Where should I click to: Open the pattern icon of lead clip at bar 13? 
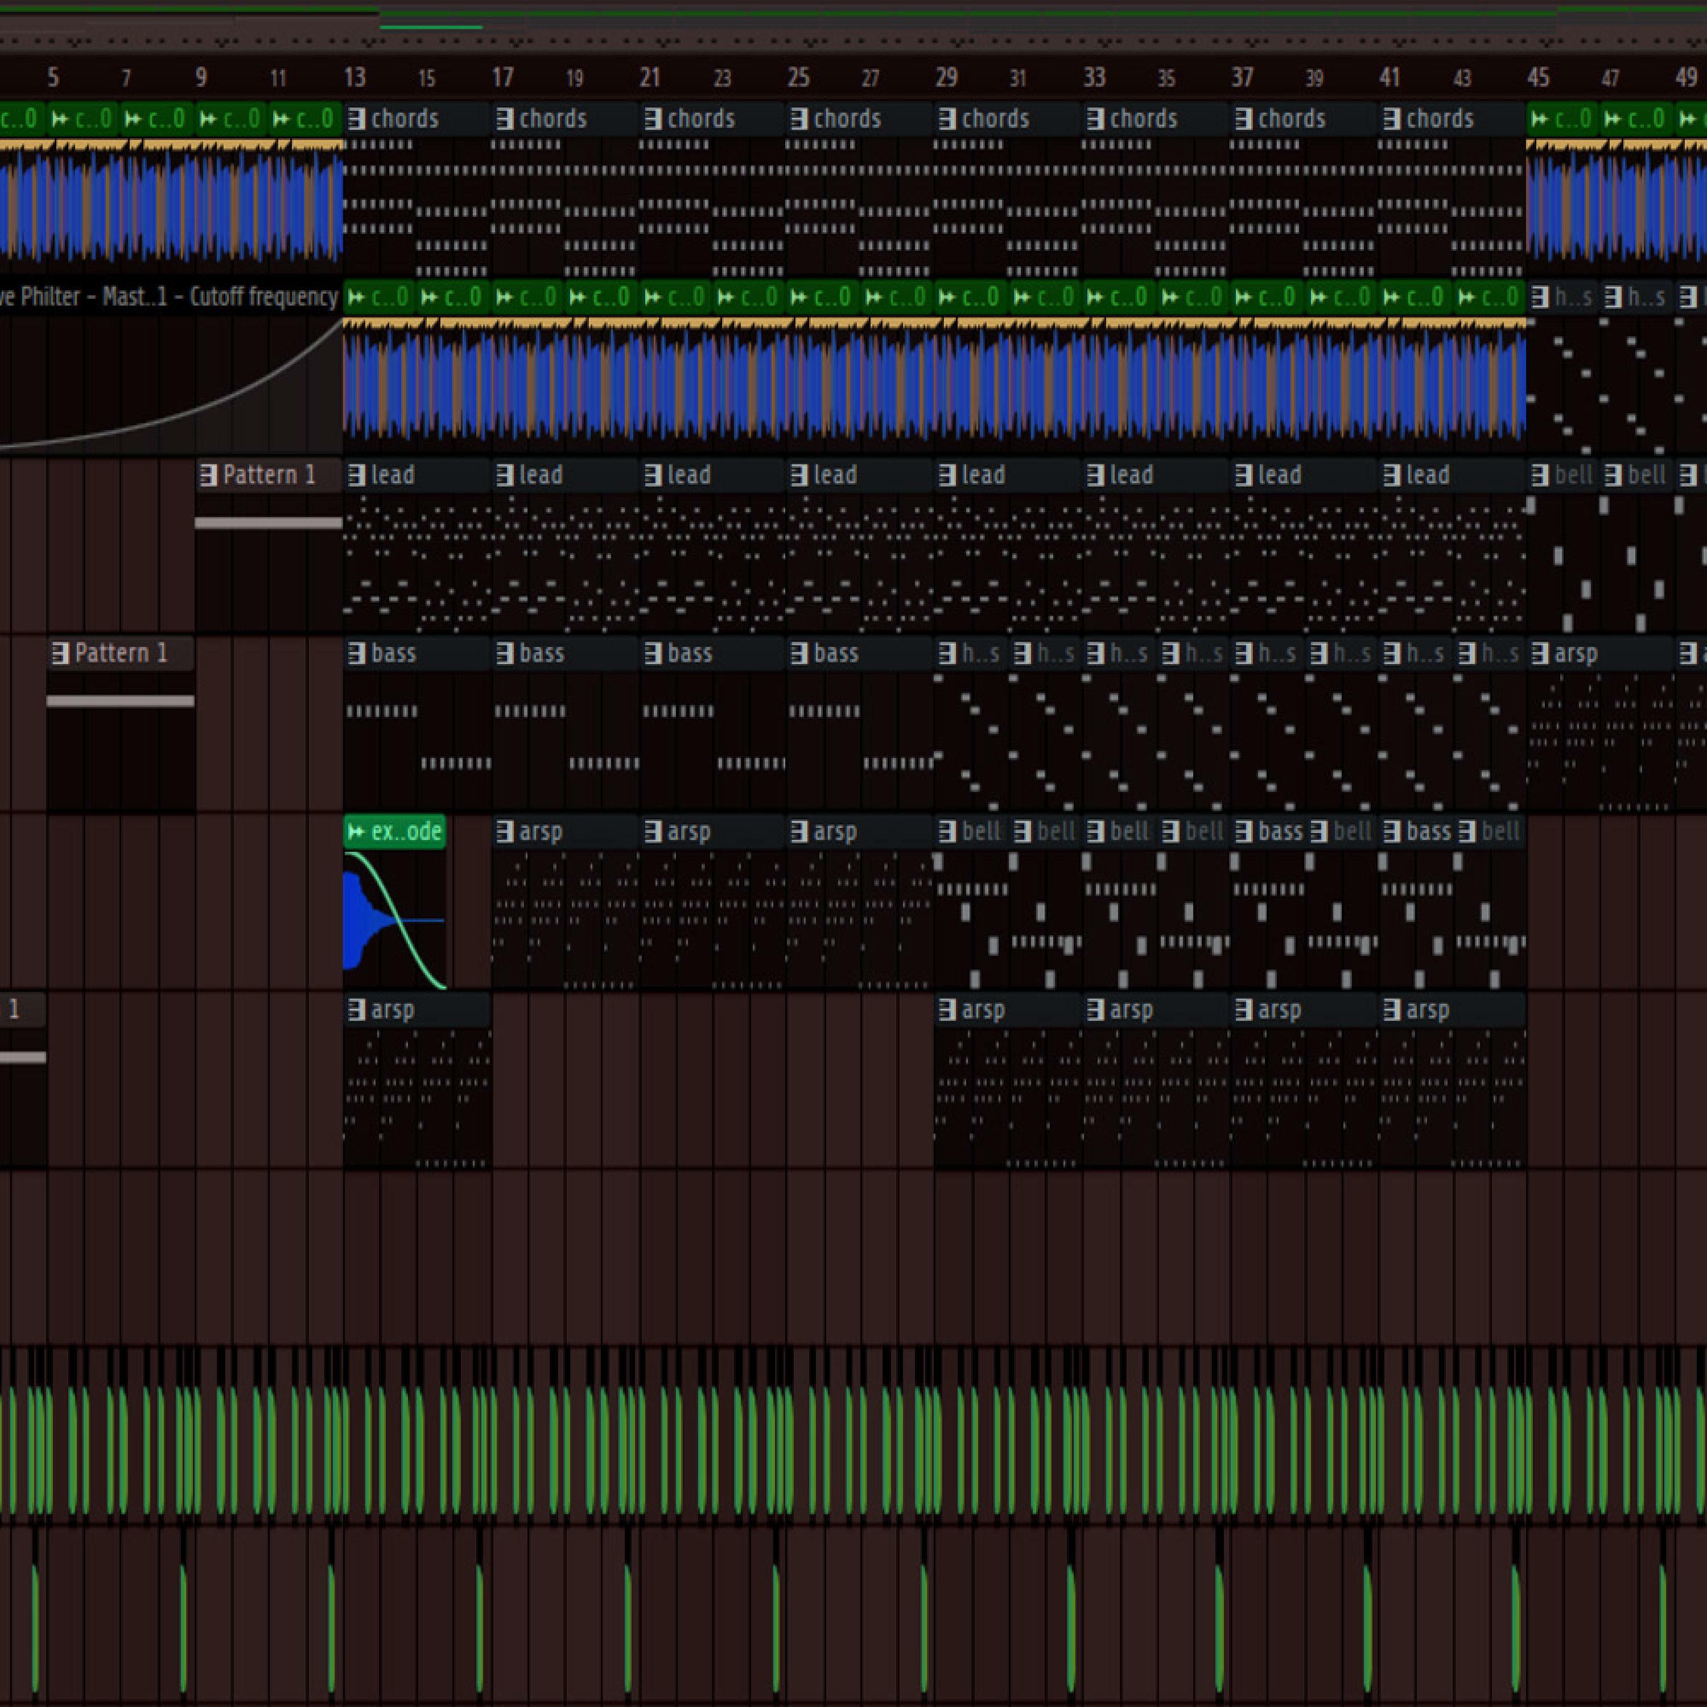(x=357, y=475)
